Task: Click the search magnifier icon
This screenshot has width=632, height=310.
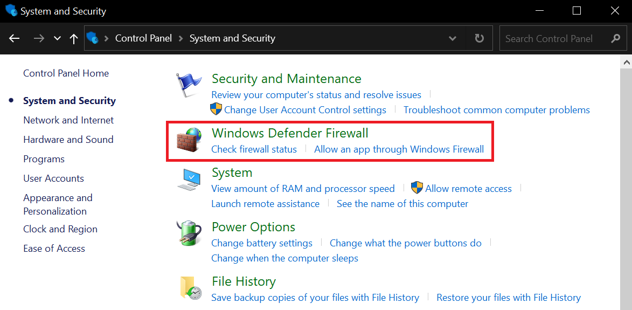Action: coord(616,38)
